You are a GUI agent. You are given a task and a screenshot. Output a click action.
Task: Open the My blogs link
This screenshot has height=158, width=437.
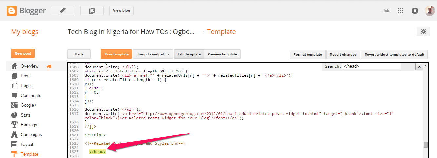[25, 32]
